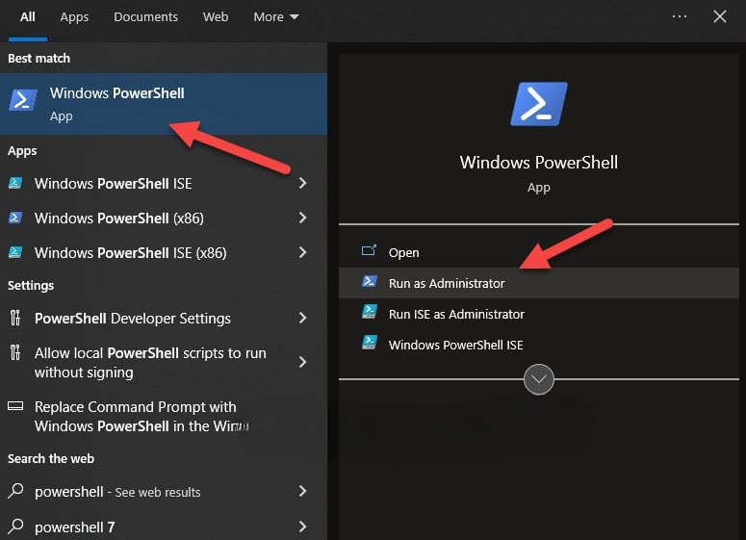Select Windows PowerShell best match result
Viewport: 746px width, 540px height.
164,104
